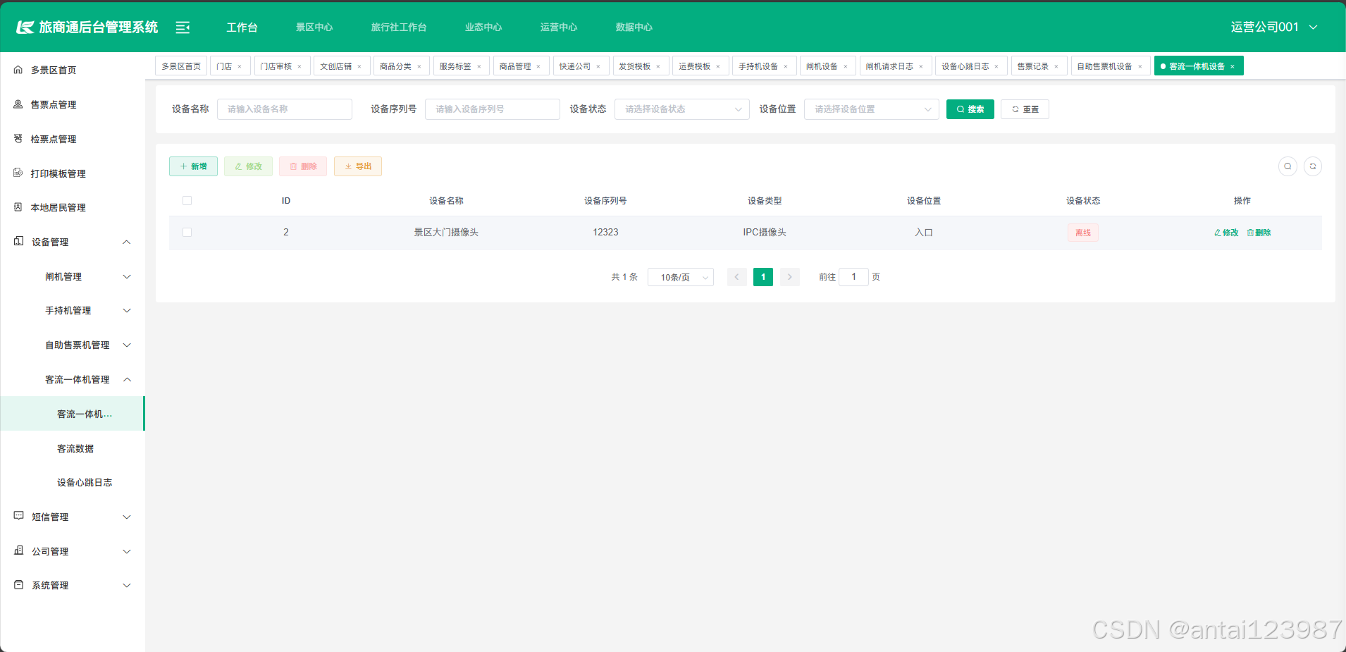Open the 数据中心 top menu
The height and width of the screenshot is (652, 1346).
click(x=634, y=27)
